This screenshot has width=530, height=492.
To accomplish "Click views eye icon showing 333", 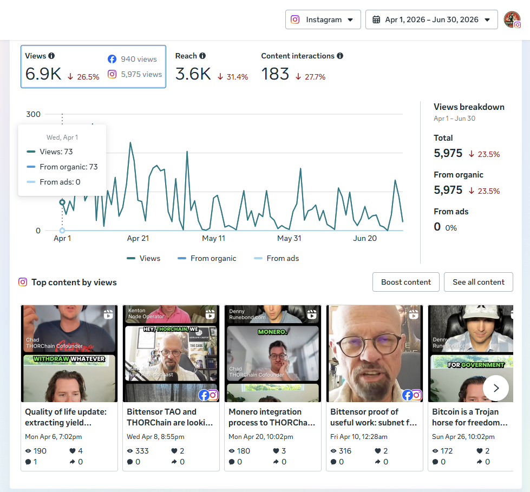I will tap(130, 451).
